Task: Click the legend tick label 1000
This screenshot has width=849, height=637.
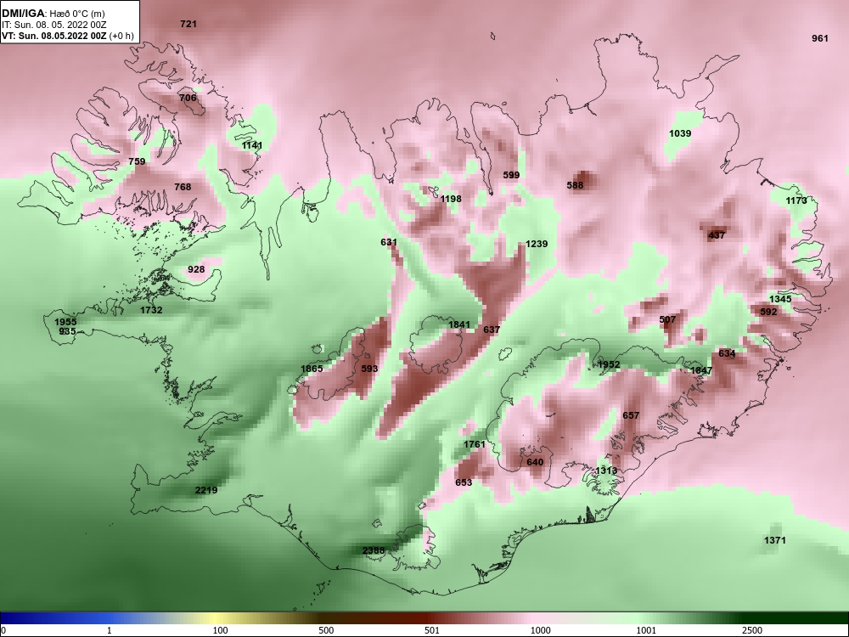Action: 540,630
